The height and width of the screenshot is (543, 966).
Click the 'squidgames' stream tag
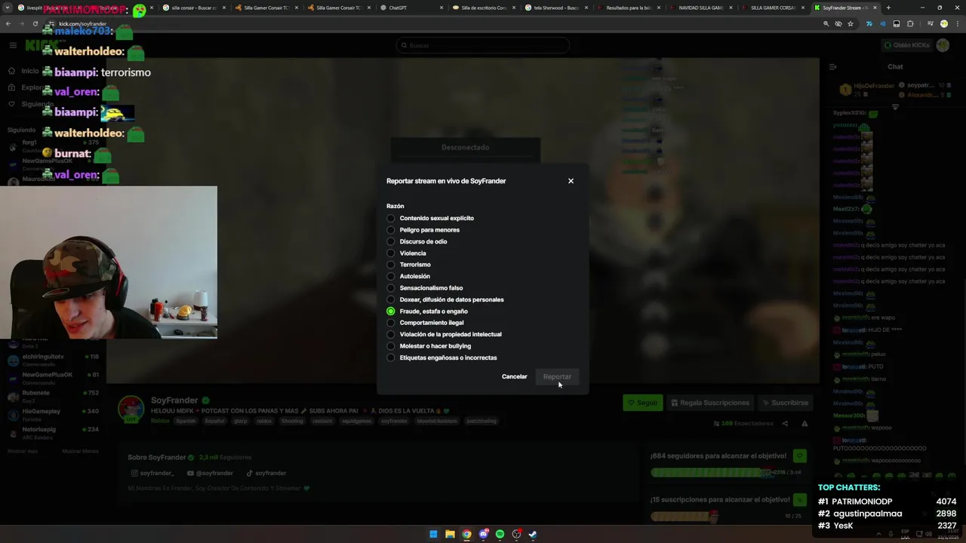[356, 421]
